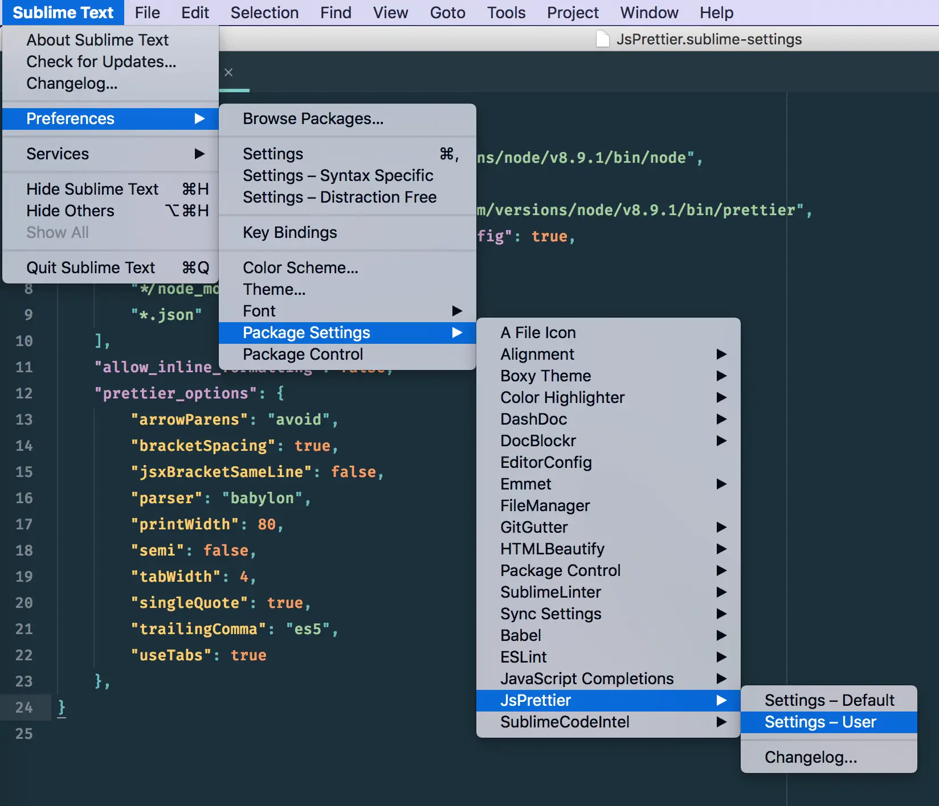
Task: Expand the GitGutter submenu
Action: tap(609, 527)
